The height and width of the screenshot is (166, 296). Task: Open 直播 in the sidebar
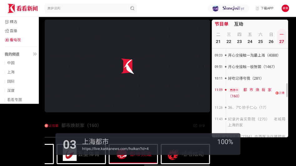coord(11,31)
